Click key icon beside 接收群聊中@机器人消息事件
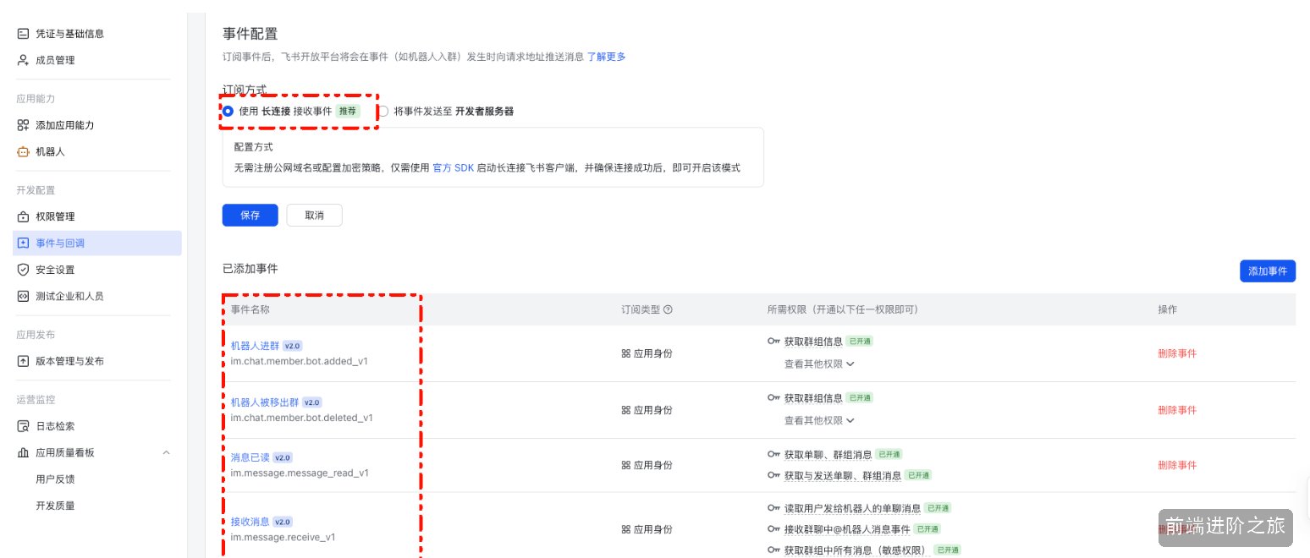Screen dimensions: 1310x558 pyautogui.click(x=773, y=529)
